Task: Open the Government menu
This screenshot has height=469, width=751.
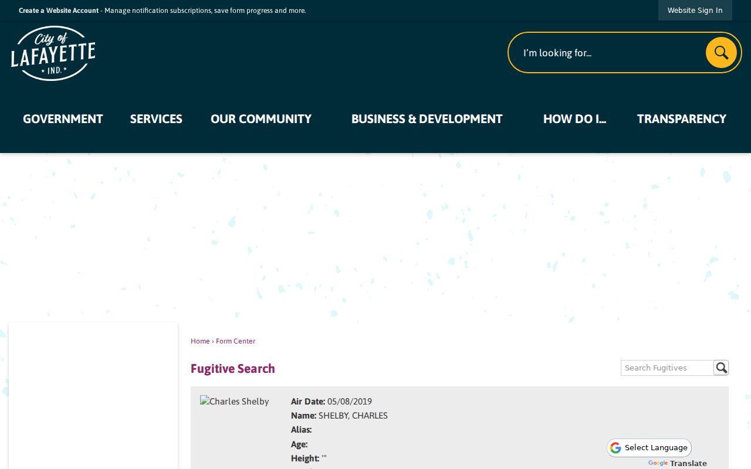Action: pyautogui.click(x=63, y=119)
